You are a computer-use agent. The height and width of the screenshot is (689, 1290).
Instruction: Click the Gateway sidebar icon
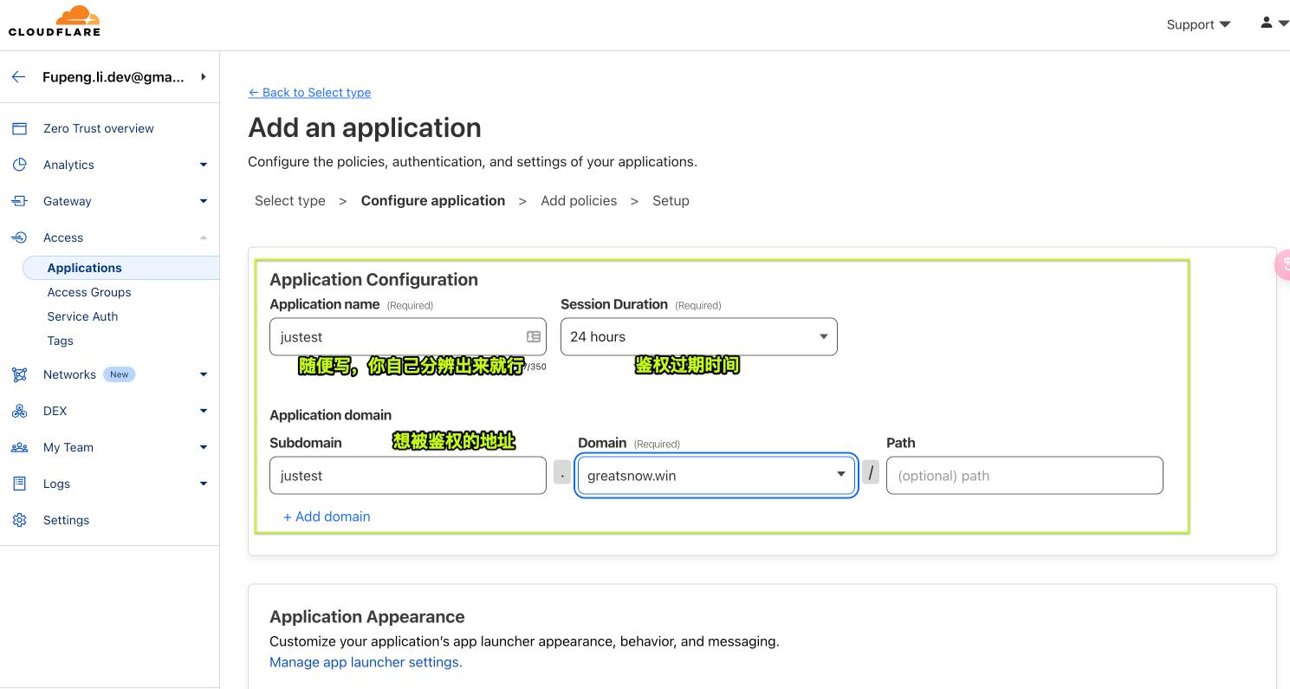19,201
